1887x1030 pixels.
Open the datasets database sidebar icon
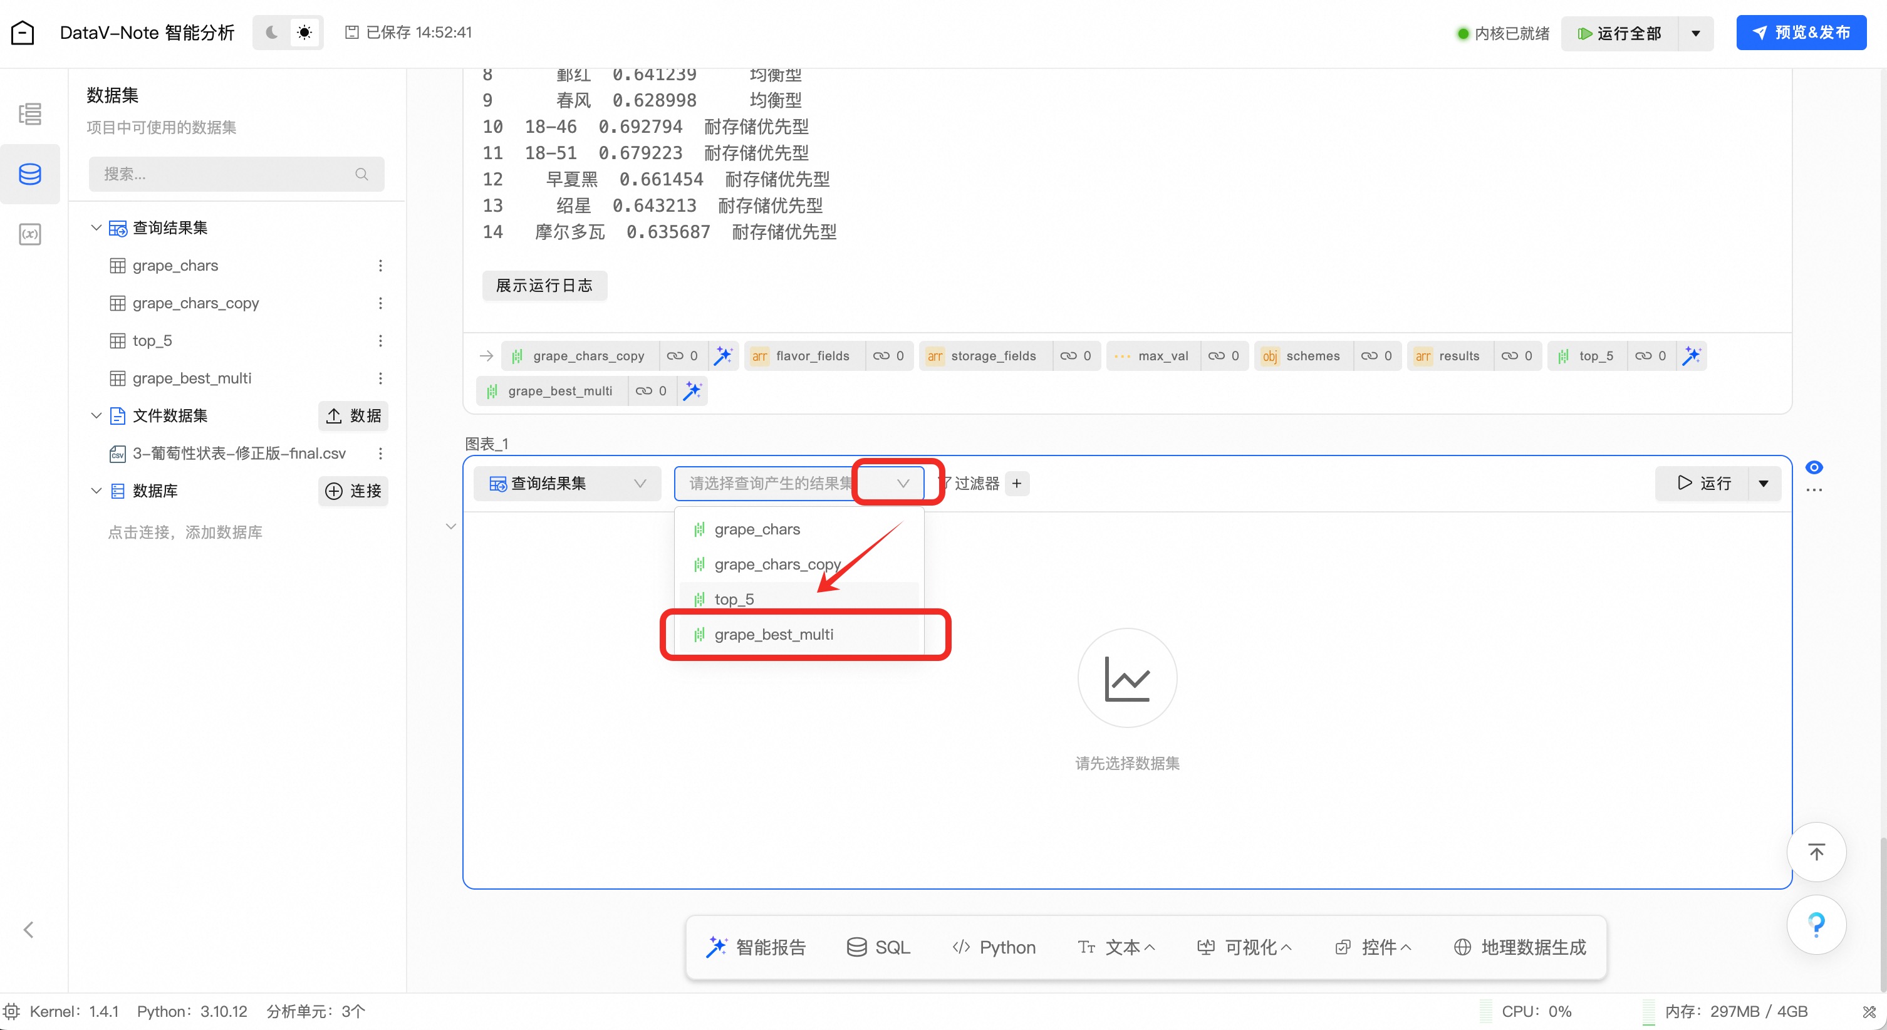30,174
